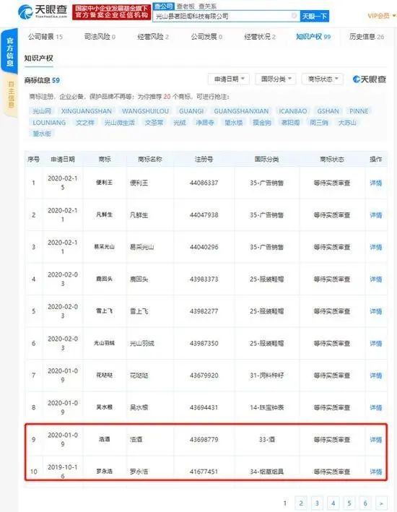Click the current page number 1
Viewport: 397px width, 512px height.
pos(285,503)
